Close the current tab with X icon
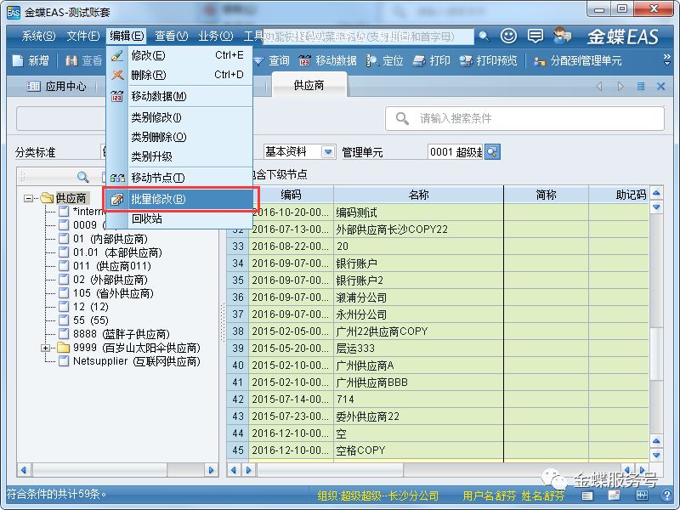 pos(661,87)
